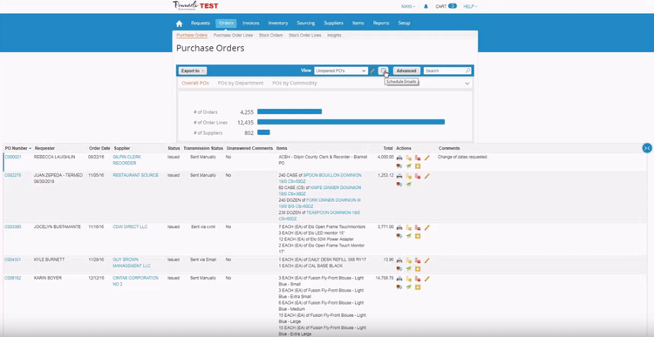Click the truck icon for C002276
The image size is (654, 337).
(x=399, y=184)
